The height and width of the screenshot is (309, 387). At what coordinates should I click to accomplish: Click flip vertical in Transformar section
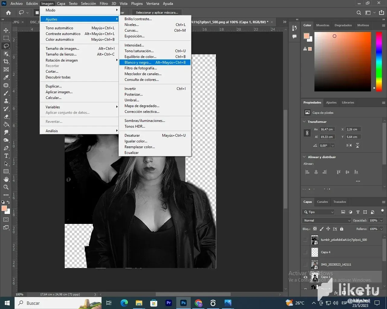click(357, 145)
